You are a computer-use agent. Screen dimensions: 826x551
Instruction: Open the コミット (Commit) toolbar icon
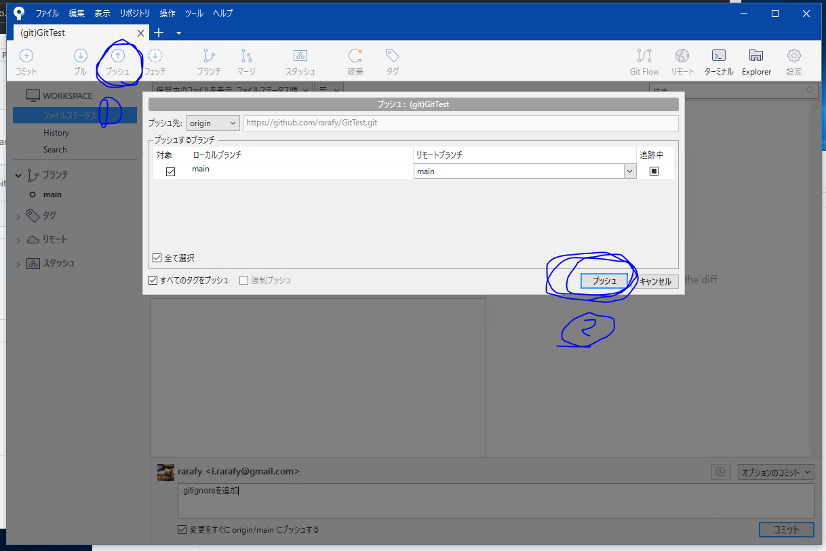26,61
